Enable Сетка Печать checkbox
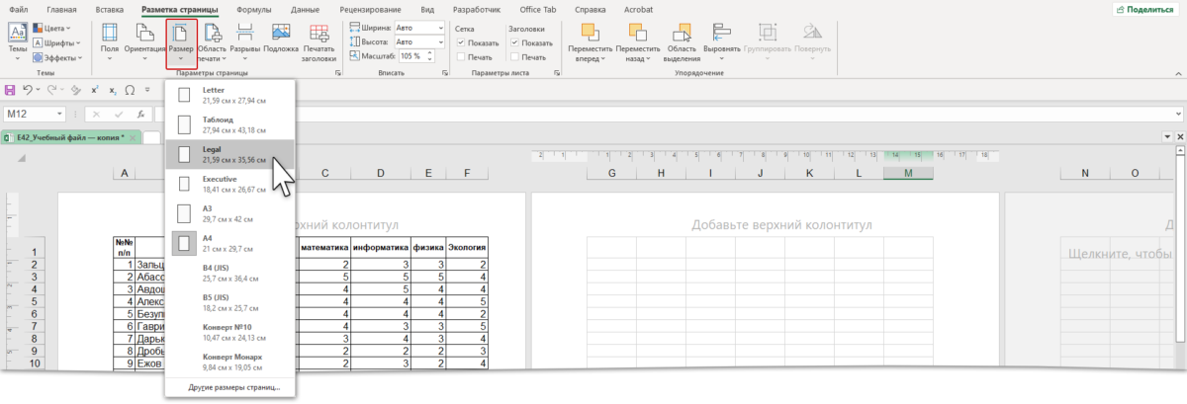This screenshot has width=1187, height=404. pyautogui.click(x=461, y=57)
